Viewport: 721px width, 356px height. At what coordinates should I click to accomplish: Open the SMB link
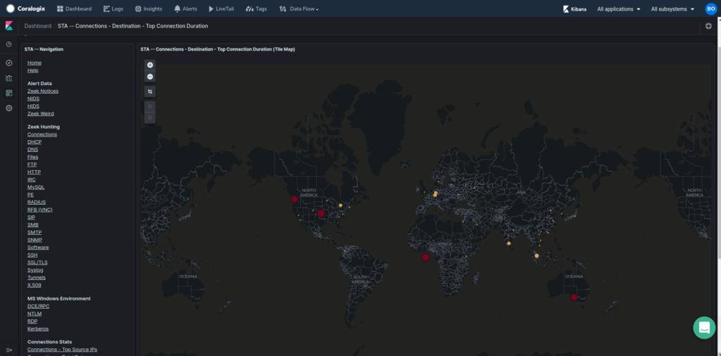33,225
